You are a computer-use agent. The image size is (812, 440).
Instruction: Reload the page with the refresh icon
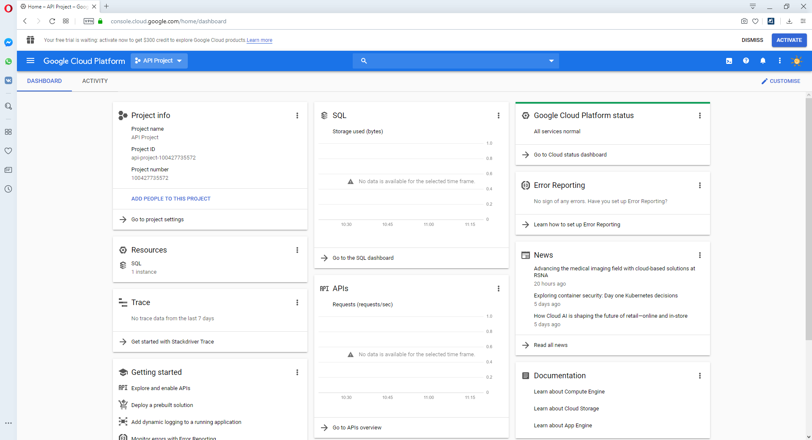52,21
